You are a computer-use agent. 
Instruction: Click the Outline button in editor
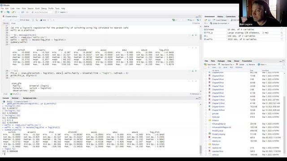point(196,23)
